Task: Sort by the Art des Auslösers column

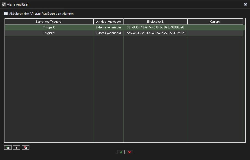Action: click(x=108, y=21)
